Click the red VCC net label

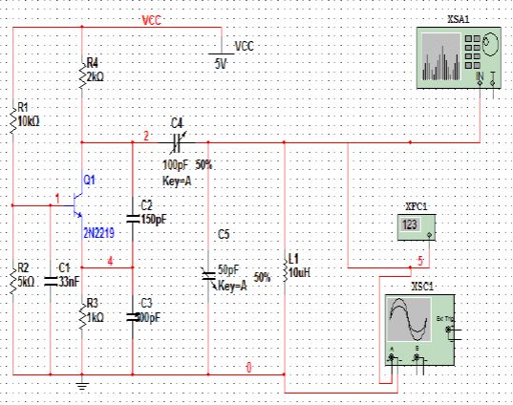coord(152,20)
